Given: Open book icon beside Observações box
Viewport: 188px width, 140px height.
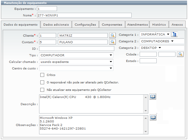Looking at the screenshot, I should pos(153,117).
